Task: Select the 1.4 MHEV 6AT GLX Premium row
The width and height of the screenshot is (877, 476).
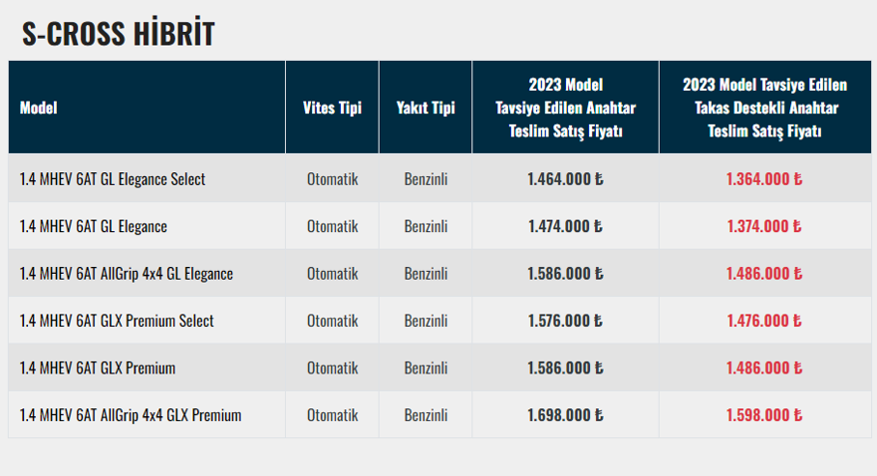Action: [x=98, y=367]
